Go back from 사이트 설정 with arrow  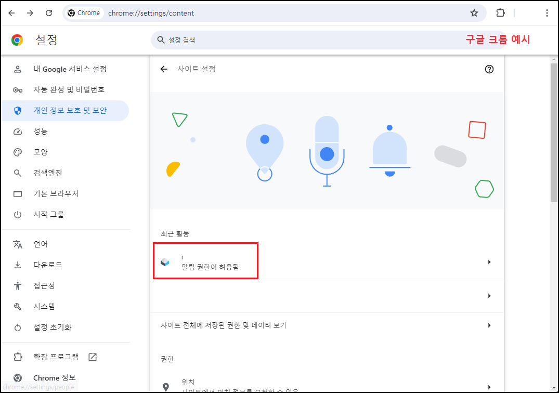coord(164,69)
